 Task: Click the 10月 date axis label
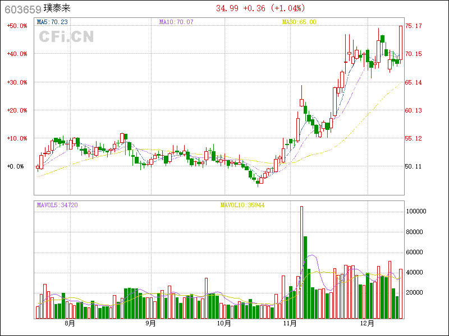pos(223,324)
